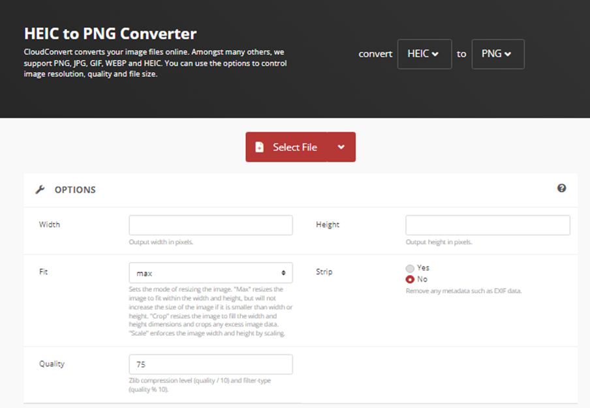Click the file icon in Select File
The height and width of the screenshot is (408, 590).
(x=259, y=147)
